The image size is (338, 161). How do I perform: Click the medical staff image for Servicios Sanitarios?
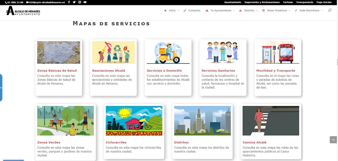click(x=223, y=53)
